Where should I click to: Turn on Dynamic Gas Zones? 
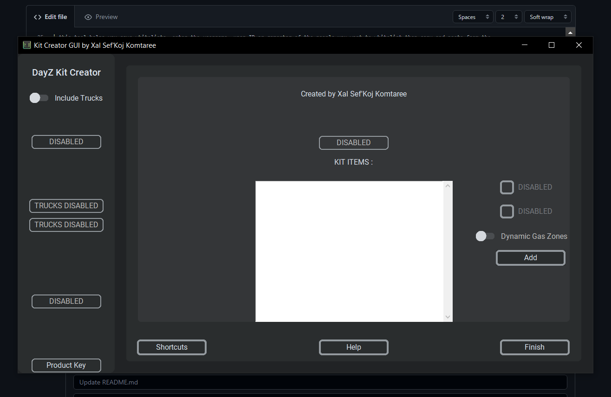tap(485, 236)
